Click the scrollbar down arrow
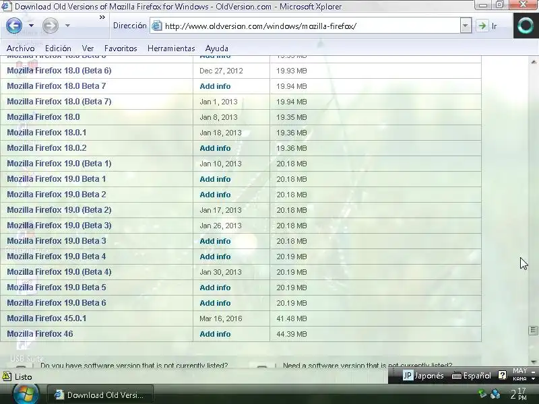Screen dimensions: 539x404 [534, 362]
